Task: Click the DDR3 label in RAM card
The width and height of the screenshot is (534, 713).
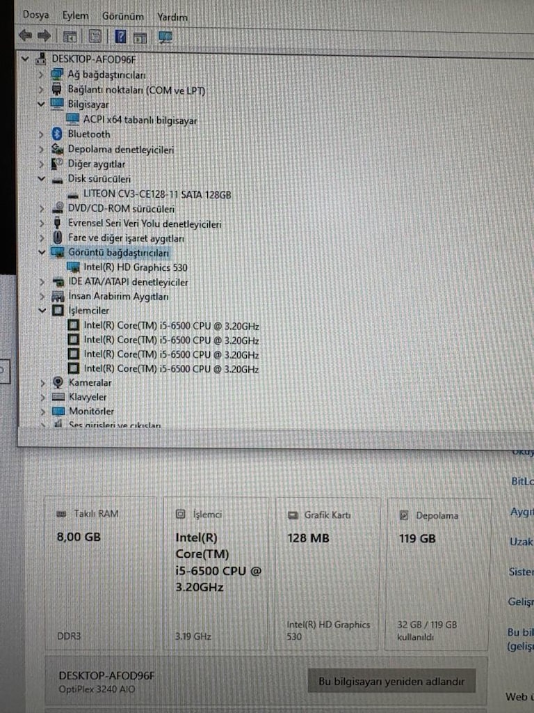Action: (x=69, y=636)
